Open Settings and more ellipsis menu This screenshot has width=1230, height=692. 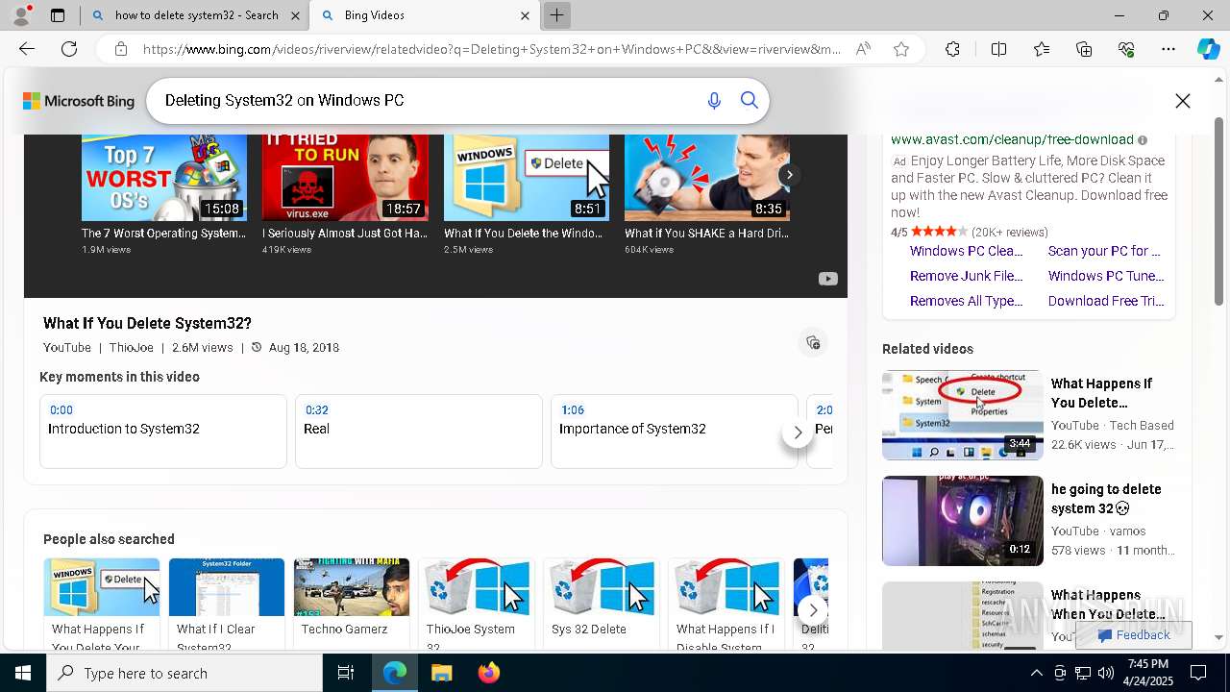(x=1168, y=49)
